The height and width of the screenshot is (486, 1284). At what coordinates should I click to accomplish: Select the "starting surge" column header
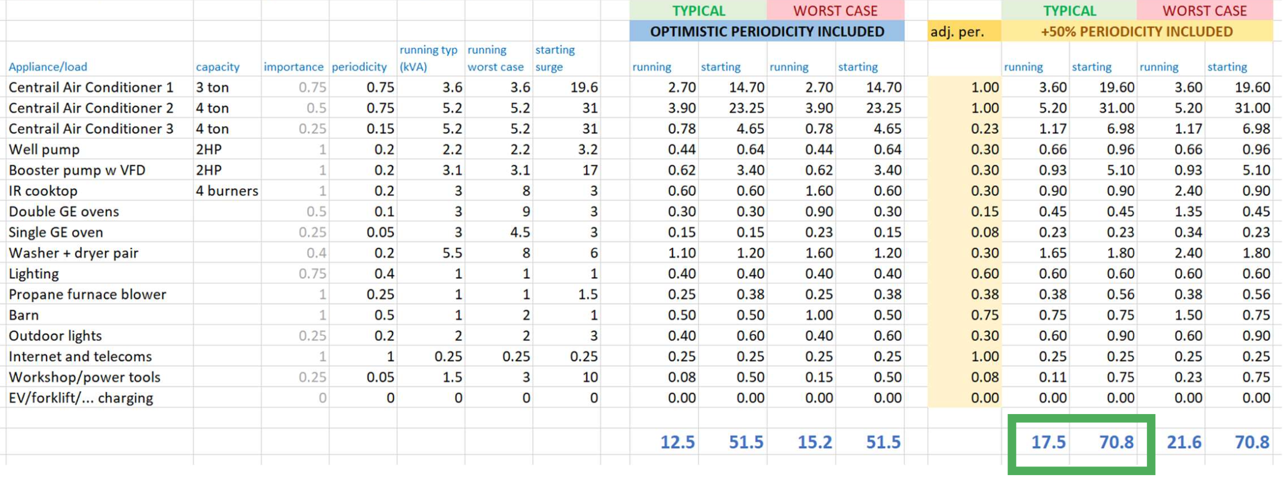567,59
